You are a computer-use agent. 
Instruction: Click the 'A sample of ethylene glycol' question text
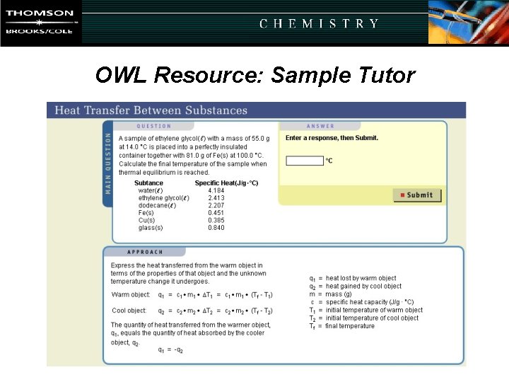click(x=194, y=155)
